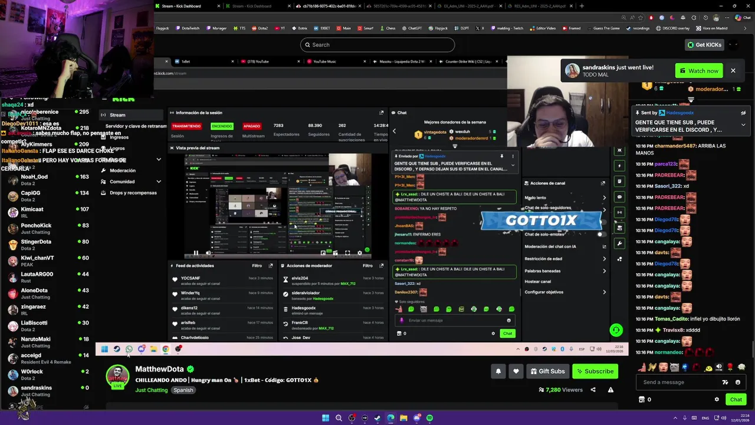Screen dimensions: 755x425
Task: Click the Kick user profile avatar top right
Action: (733, 45)
